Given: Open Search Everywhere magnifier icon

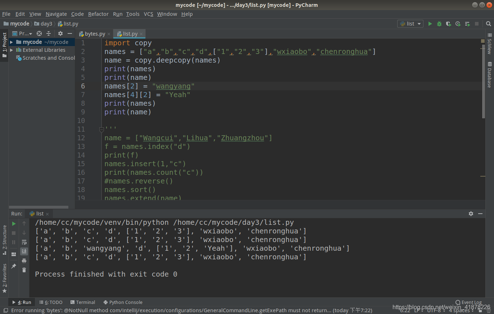Looking at the screenshot, I should coord(489,24).
